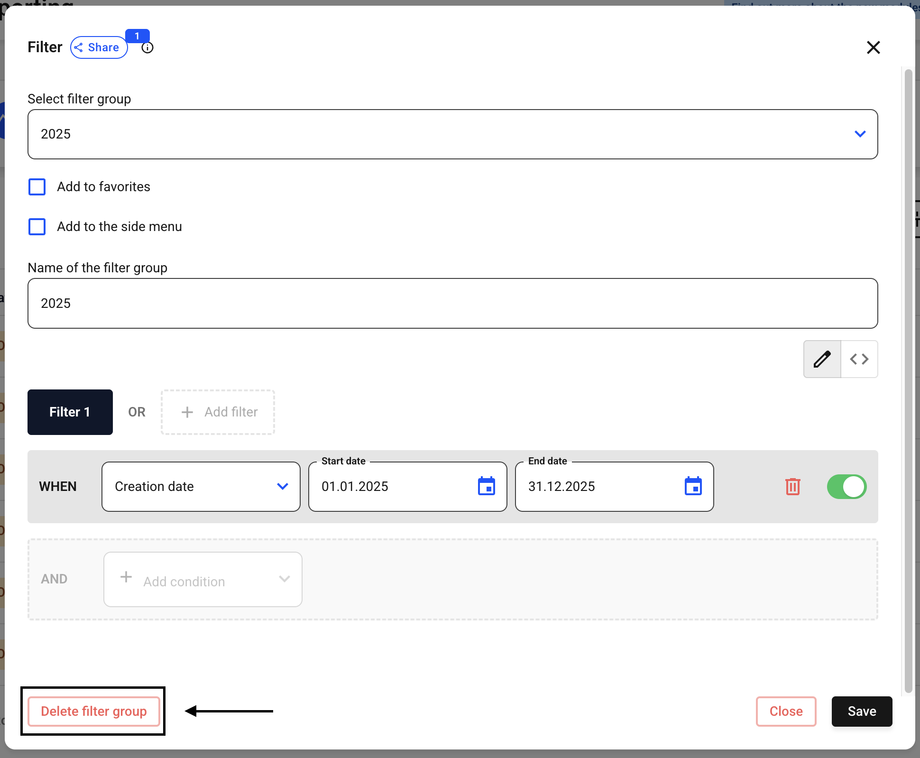The height and width of the screenshot is (758, 920).
Task: Switch to the pencil visual editor mode
Action: [822, 359]
